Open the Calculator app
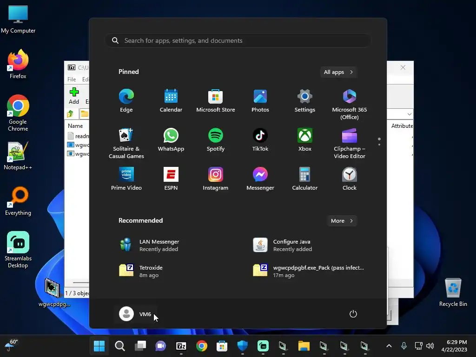Viewport: 476px width, 357px height. point(305,179)
